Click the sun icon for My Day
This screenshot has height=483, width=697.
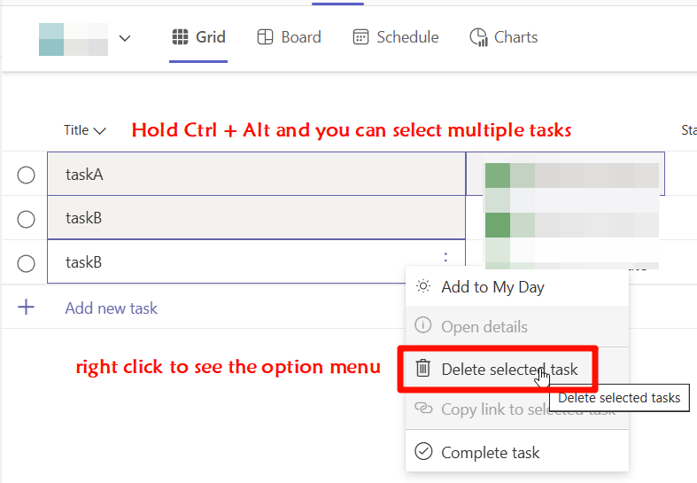point(423,286)
